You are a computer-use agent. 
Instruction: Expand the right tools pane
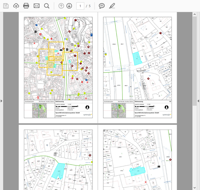coord(198,101)
